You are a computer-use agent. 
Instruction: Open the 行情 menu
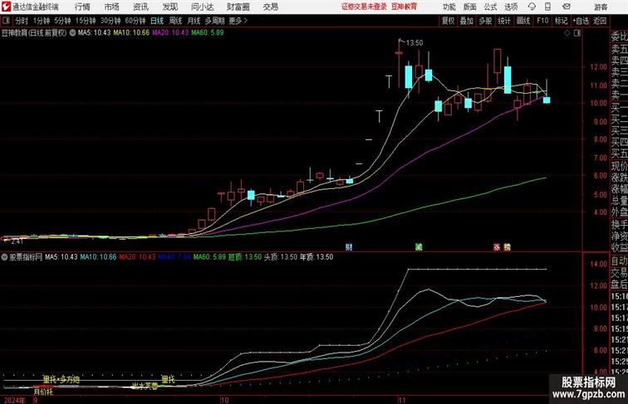coord(82,7)
